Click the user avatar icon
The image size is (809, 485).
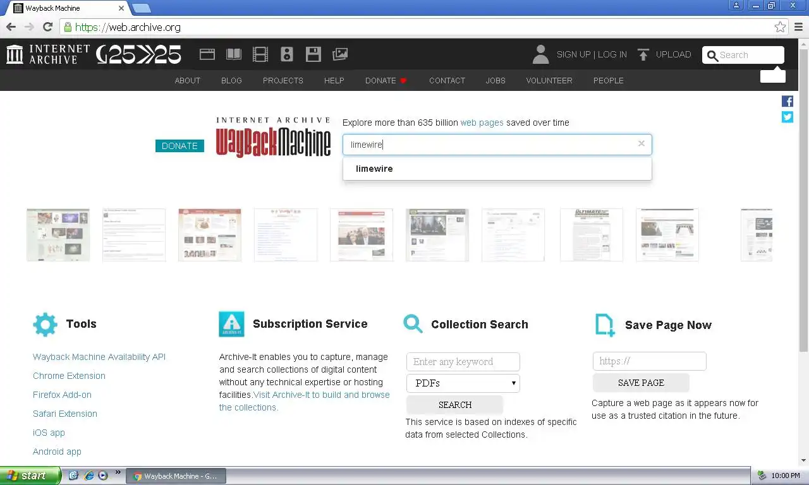coord(540,54)
